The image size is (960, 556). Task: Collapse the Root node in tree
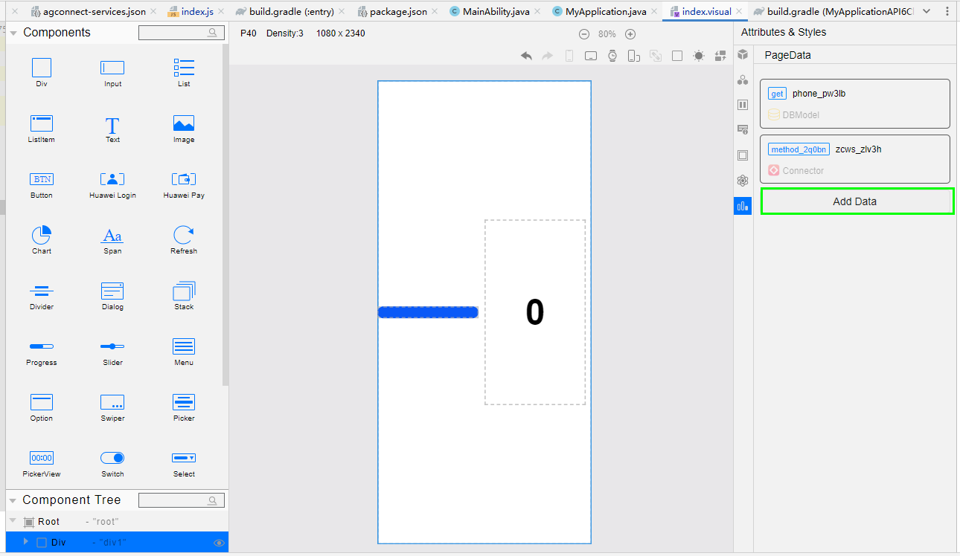(13, 521)
